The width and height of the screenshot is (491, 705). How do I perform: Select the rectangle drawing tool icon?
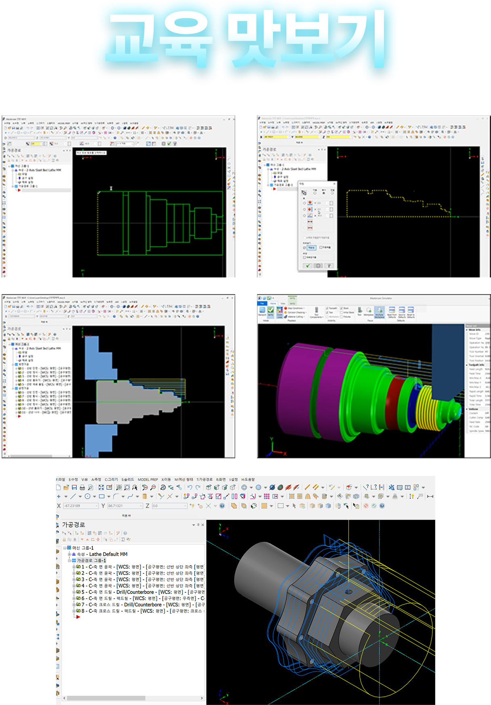click(x=102, y=496)
